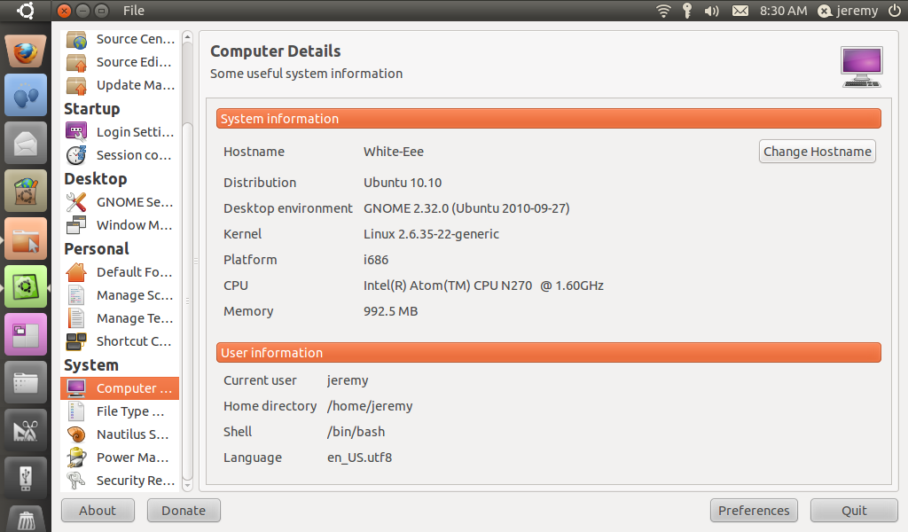This screenshot has width=908, height=532.
Task: Click the About button
Action: pyautogui.click(x=98, y=511)
